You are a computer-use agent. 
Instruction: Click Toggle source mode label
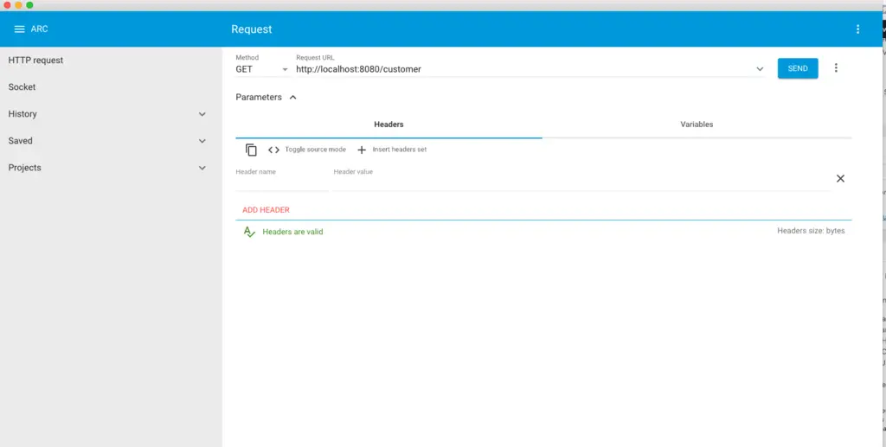click(x=315, y=150)
